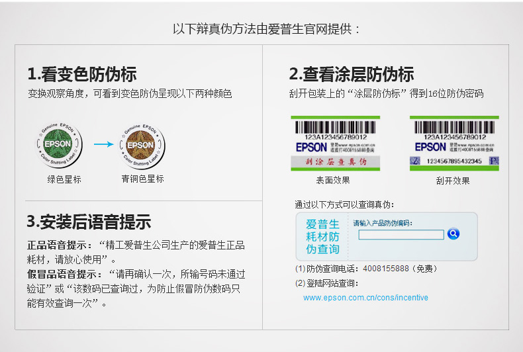This screenshot has width=523, height=352.
Task: Click the 刮开效果 caption
Action: (x=453, y=181)
